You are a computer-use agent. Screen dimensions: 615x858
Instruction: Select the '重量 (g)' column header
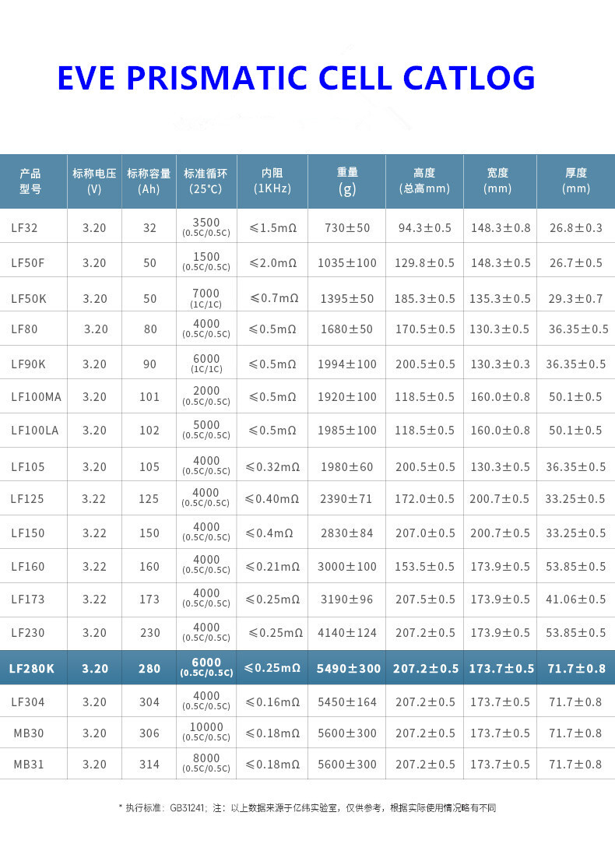click(347, 181)
